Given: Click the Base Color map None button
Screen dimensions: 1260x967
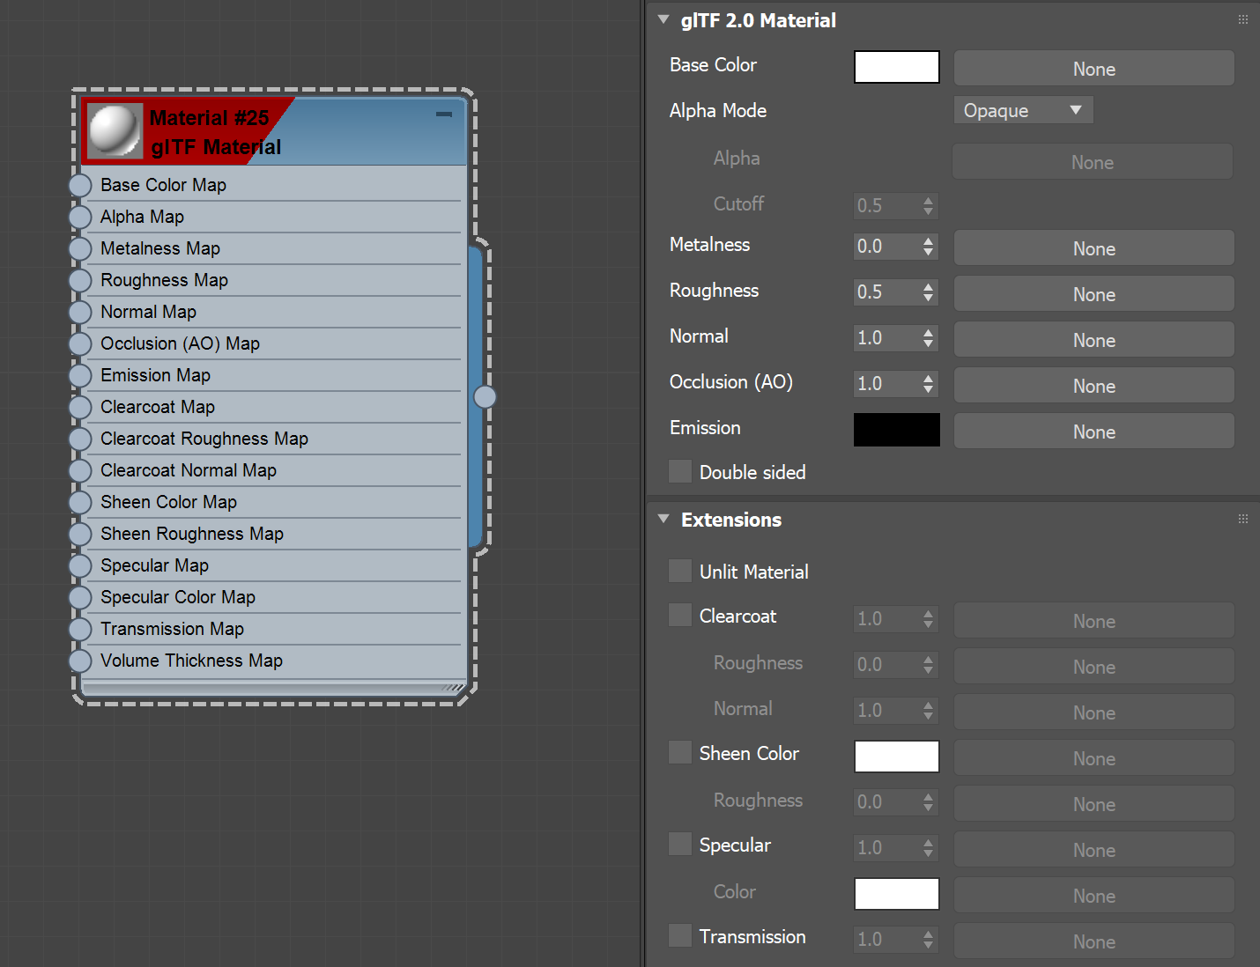Looking at the screenshot, I should tap(1093, 69).
